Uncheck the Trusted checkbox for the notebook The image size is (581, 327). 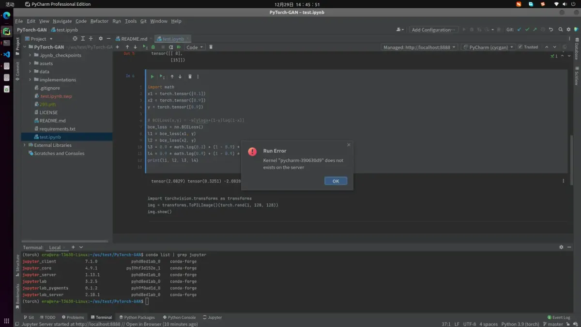pos(519,47)
